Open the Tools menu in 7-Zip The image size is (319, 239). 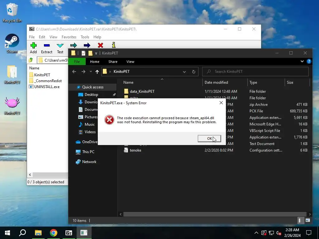click(x=85, y=37)
